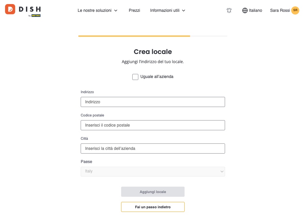Open the notifications bell icon

229,10
